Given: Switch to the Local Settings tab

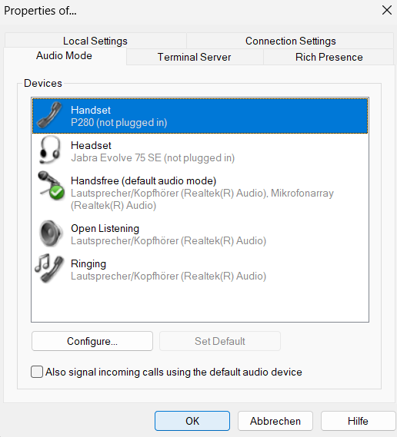Looking at the screenshot, I should (95, 41).
